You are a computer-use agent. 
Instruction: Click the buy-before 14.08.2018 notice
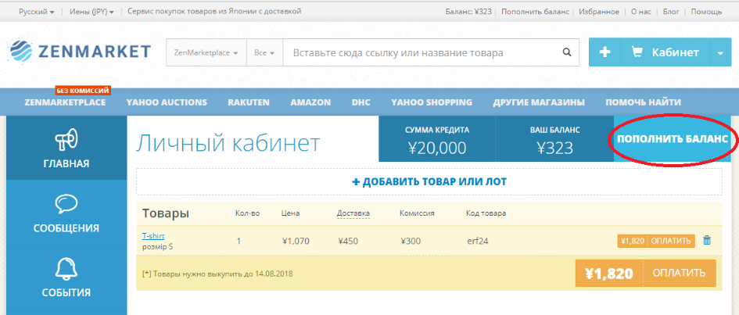217,273
